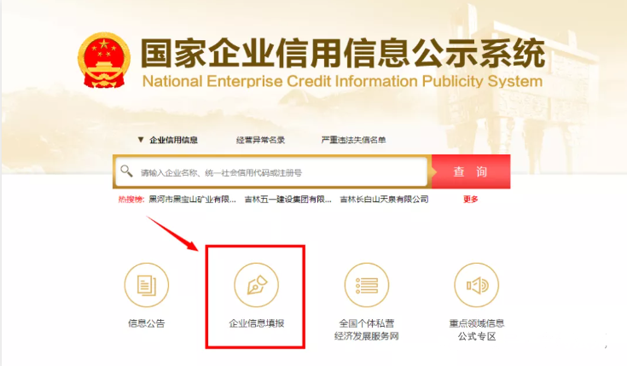The height and width of the screenshot is (366, 627).
Task: Open the 企业信息填报 pen icon
Action: click(x=256, y=284)
